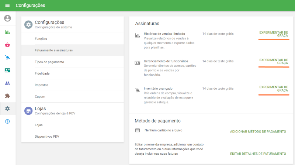
Task: Go to Fidelidade settings
Action: point(42,73)
